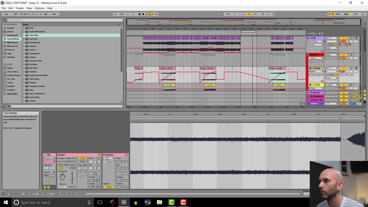Click the Arrangement Record button
The image size is (368, 207).
point(143,14)
